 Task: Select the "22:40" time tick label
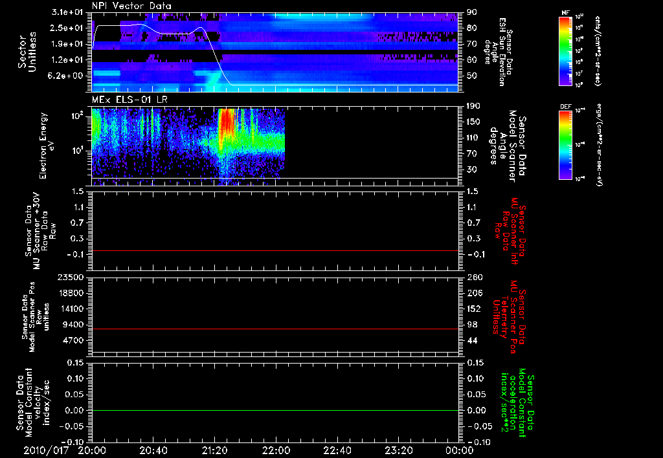[337, 450]
